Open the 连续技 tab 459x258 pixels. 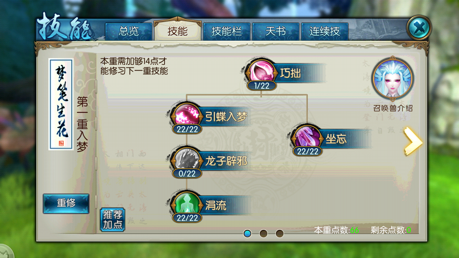click(325, 32)
